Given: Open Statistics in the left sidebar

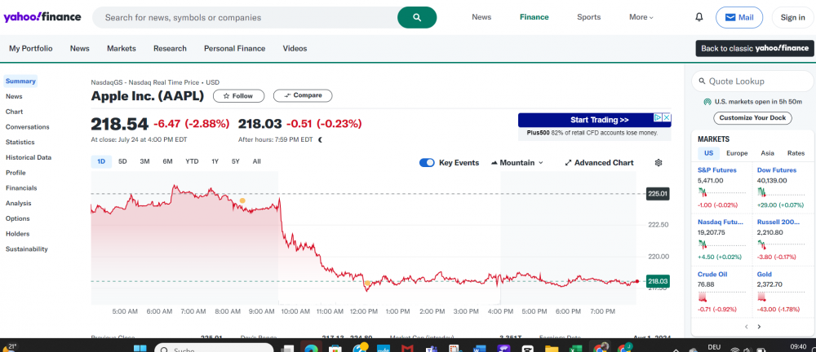Looking at the screenshot, I should tap(20, 143).
